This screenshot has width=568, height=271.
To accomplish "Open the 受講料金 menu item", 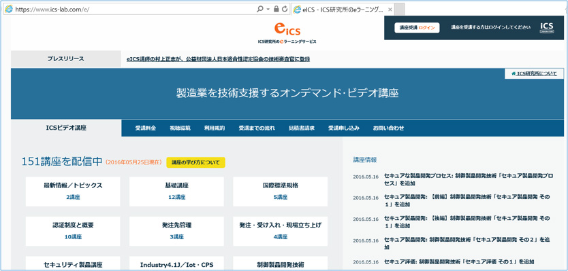I will click(x=146, y=128).
